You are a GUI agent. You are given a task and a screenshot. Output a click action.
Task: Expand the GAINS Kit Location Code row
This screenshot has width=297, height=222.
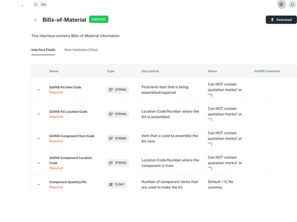point(38,114)
